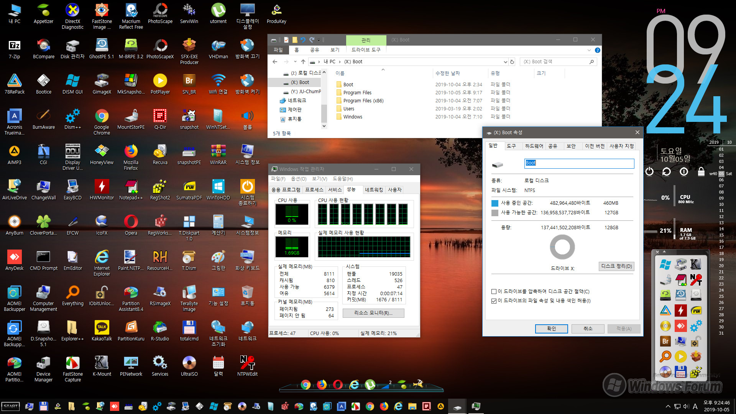Click 리소스 모니터(R) button

[373, 313]
